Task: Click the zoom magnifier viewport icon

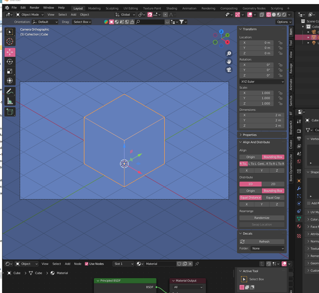Action: 229,54
